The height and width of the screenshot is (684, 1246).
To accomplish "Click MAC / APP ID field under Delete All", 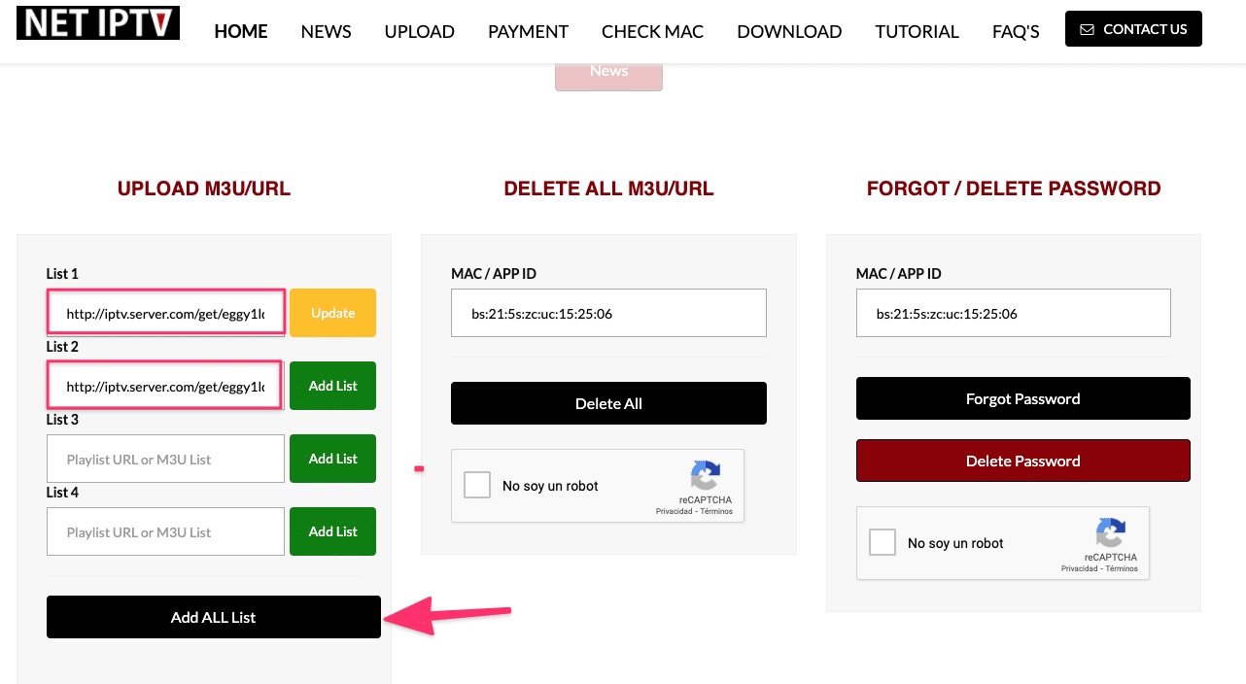I will (608, 313).
